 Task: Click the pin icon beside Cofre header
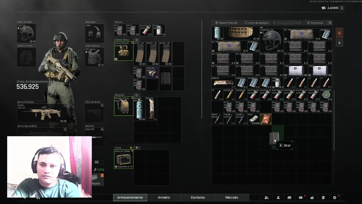137,148
